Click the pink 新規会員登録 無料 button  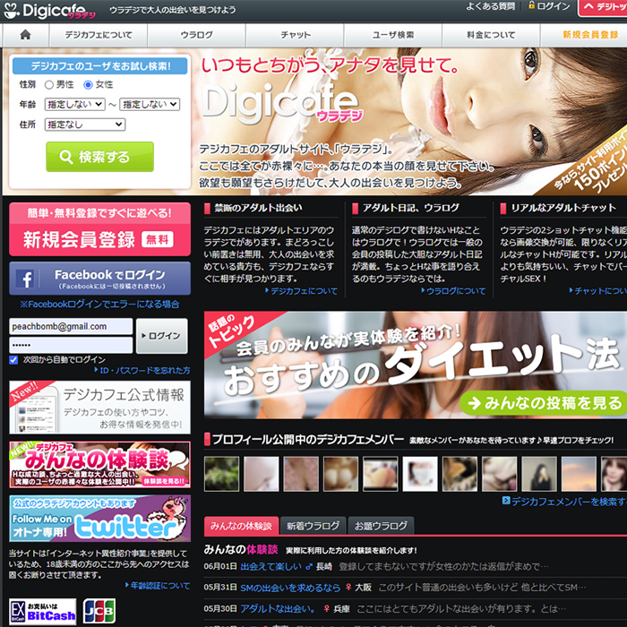coord(100,229)
